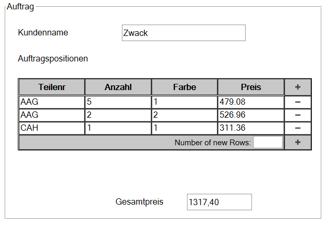Click the Preis cell showing 526.96
Image resolution: width=327 pixels, height=227 pixels.
click(x=251, y=115)
